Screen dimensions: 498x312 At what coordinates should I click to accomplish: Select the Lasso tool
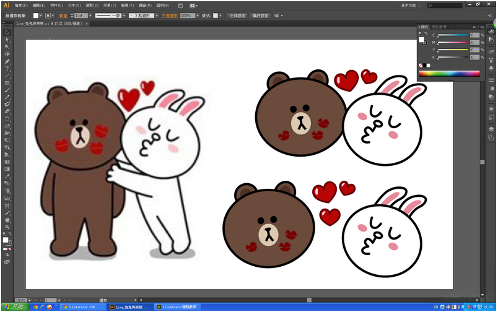coord(7,54)
